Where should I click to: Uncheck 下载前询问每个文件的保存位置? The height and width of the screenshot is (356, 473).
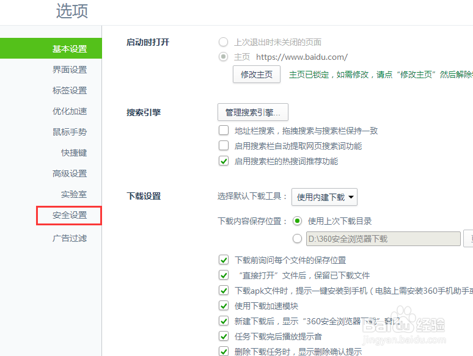pos(224,260)
